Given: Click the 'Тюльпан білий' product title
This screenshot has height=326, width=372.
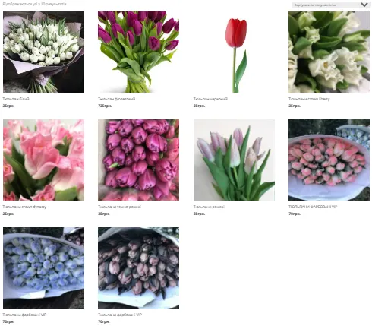Looking at the screenshot, I should (x=16, y=99).
